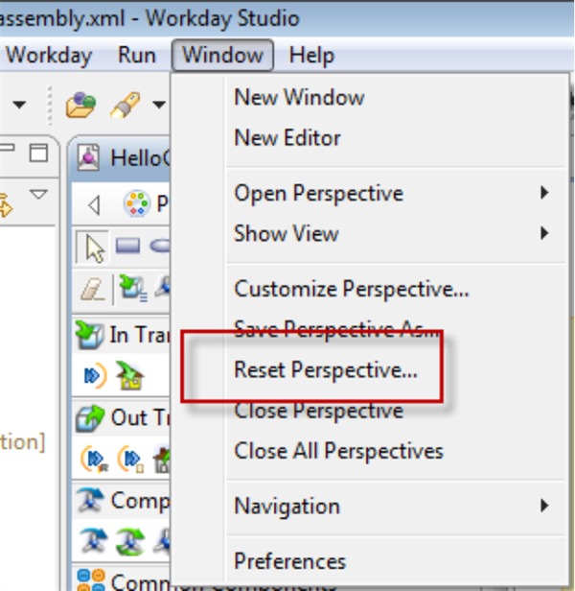This screenshot has width=575, height=591.
Task: Click the link icon in left panel
Action: tap(6, 205)
